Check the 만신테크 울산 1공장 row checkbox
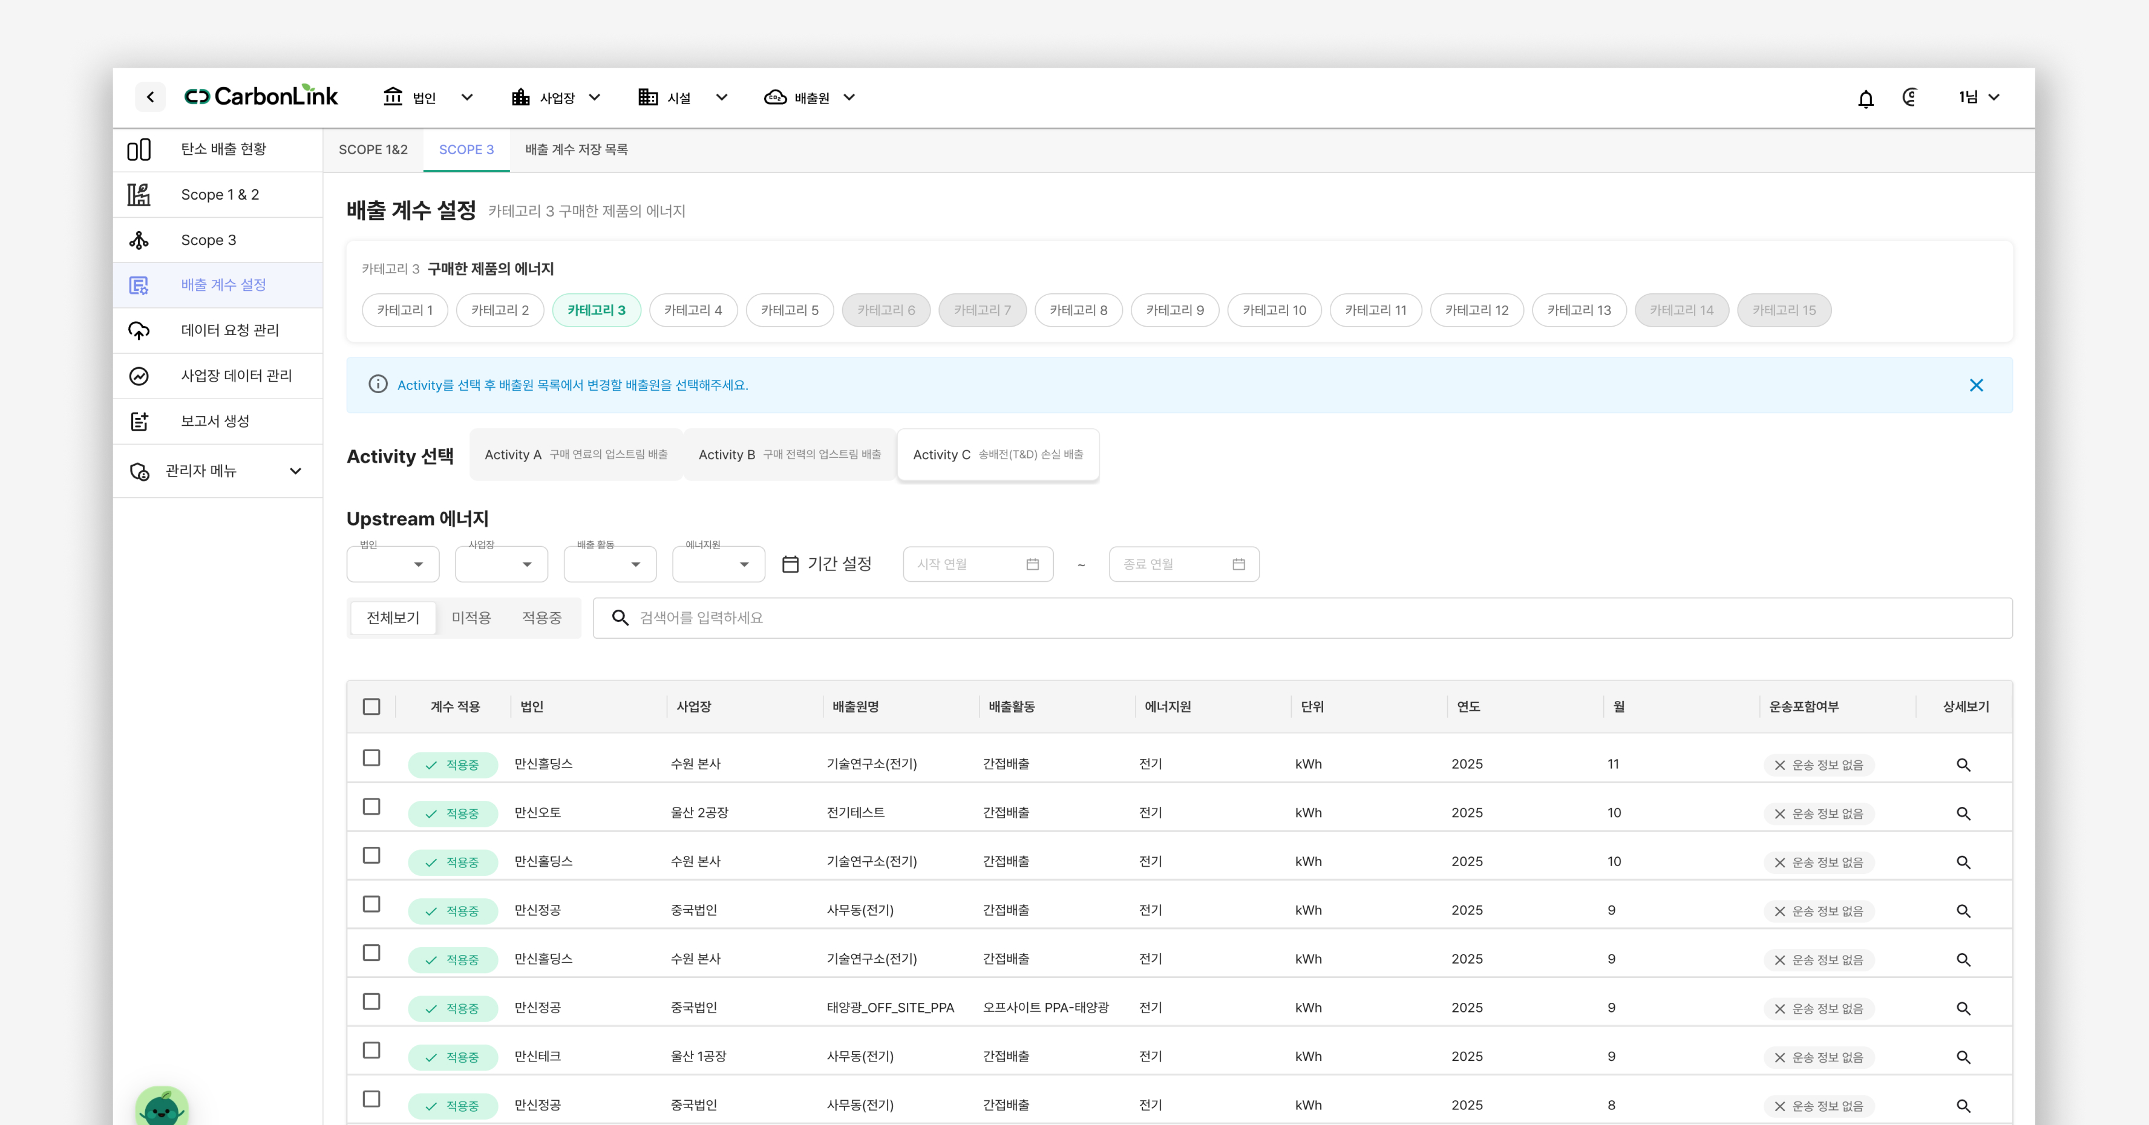Screen dimensions: 2149x1125 [x=371, y=1050]
